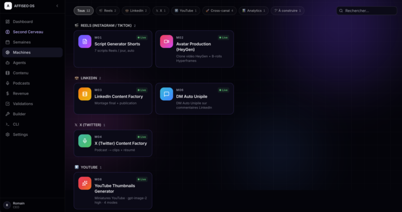The image size is (402, 212).
Task: Click the "7 scripts Reels / jour, auto" text
Action: (x=114, y=51)
